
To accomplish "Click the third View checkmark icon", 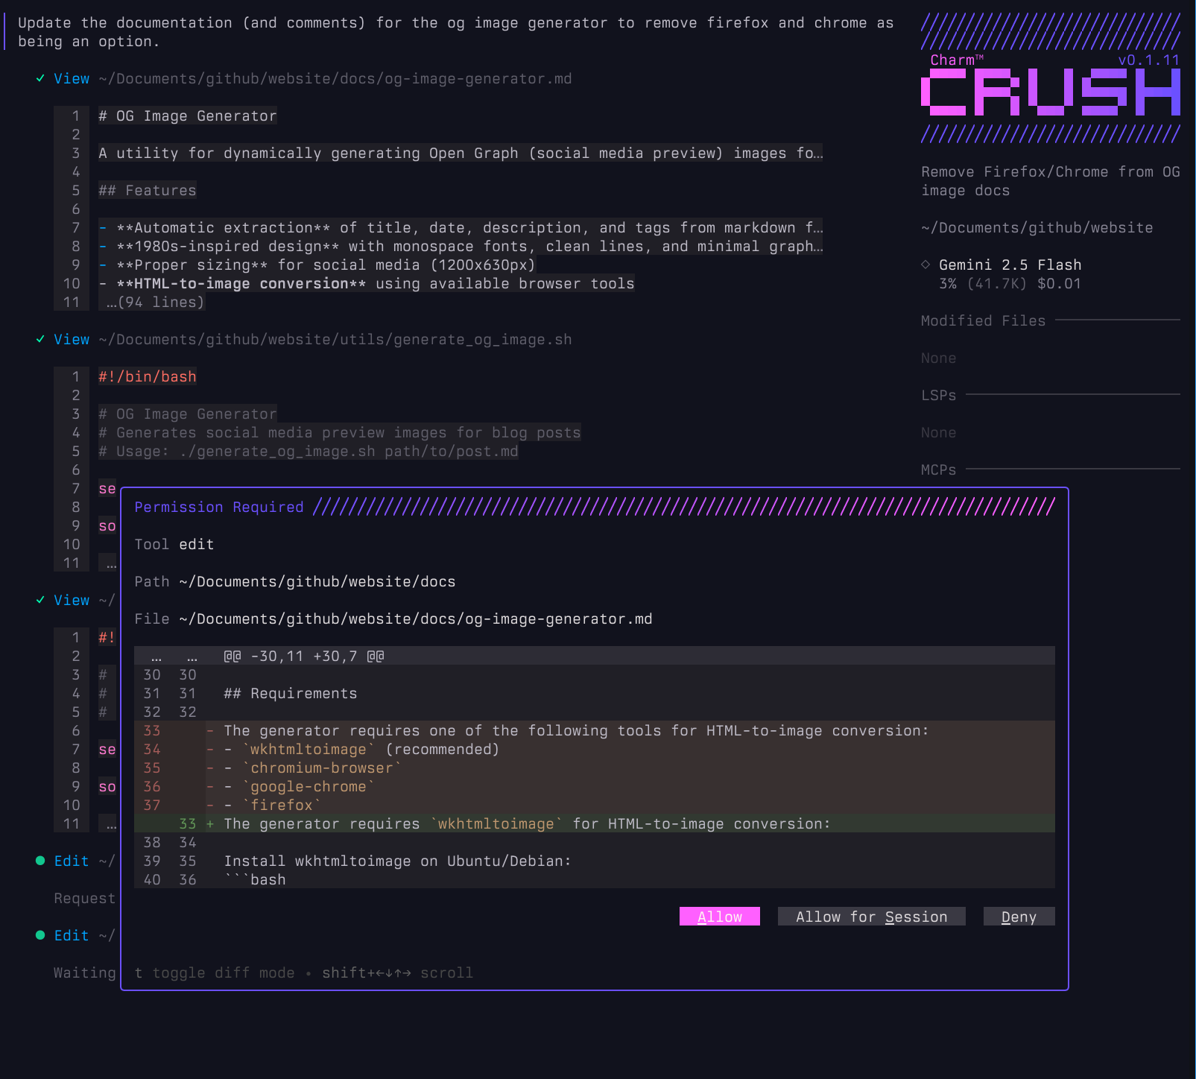I will [40, 600].
